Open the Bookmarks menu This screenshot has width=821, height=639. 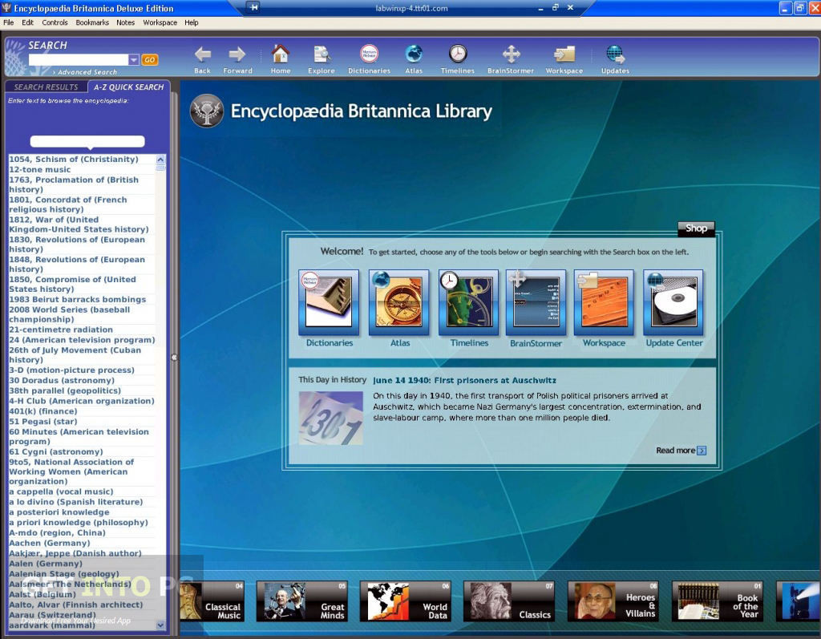pos(92,22)
